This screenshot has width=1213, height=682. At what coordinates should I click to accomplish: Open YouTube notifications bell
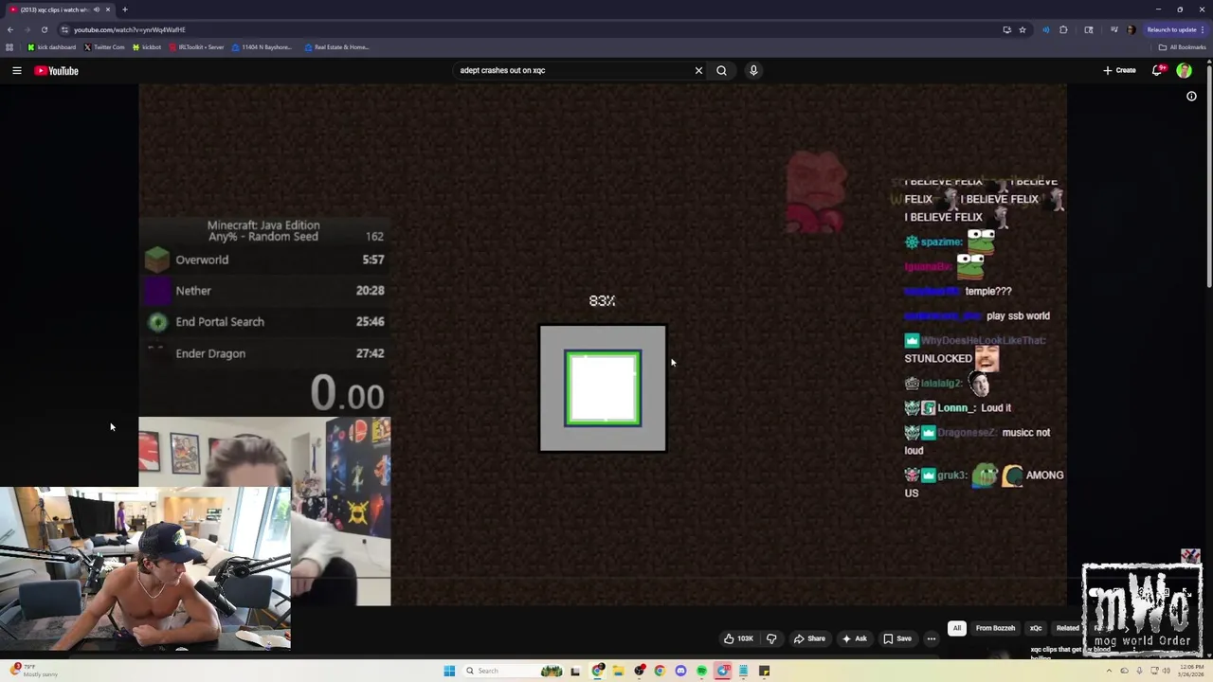point(1157,70)
